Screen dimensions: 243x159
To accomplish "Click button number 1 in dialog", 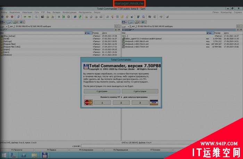I will [102, 103].
